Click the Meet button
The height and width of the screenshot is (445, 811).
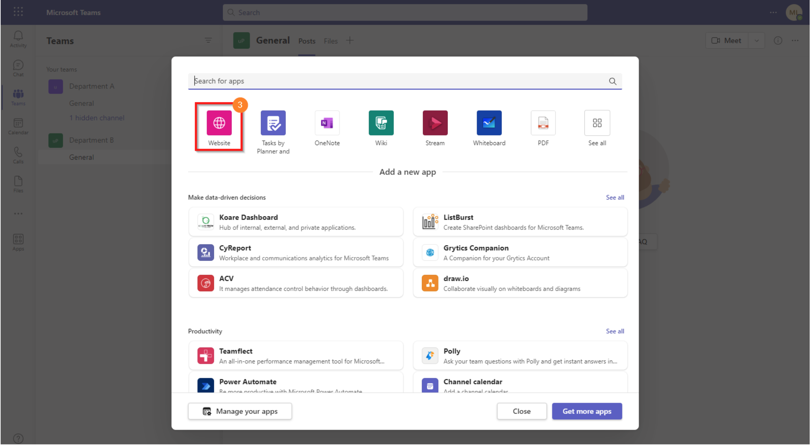[726, 40]
